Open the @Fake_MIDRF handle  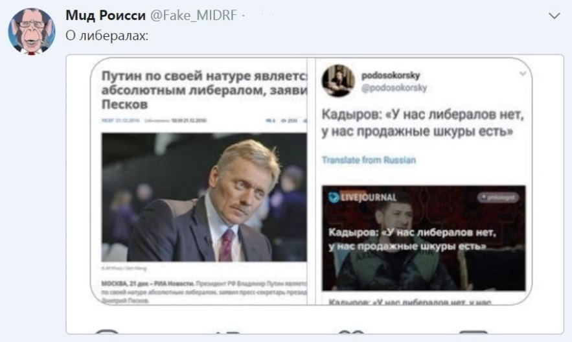pyautogui.click(x=193, y=16)
